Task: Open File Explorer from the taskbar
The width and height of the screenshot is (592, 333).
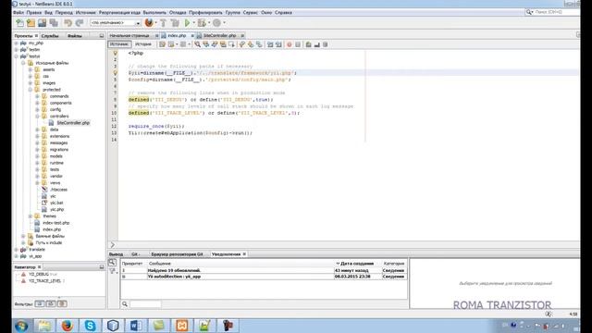Action: pos(44,326)
